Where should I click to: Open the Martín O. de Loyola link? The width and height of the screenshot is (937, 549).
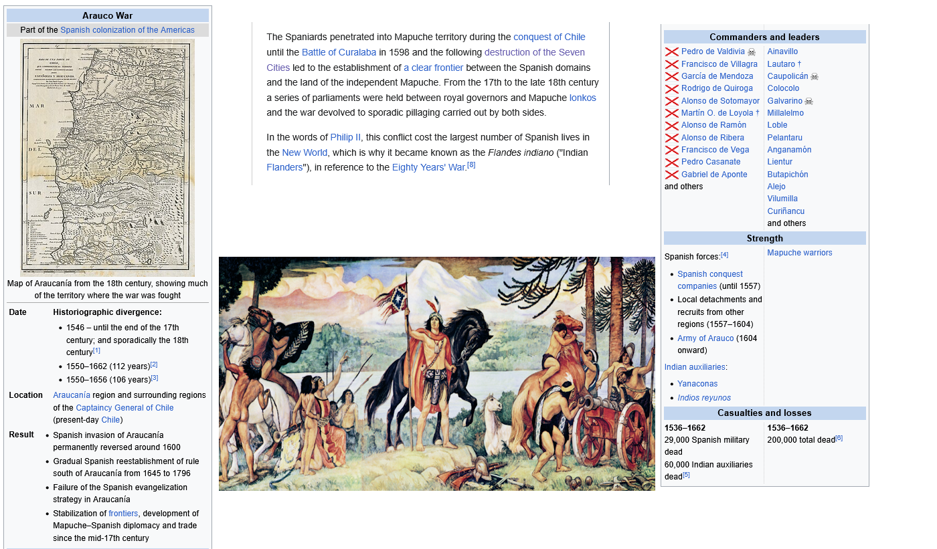[717, 113]
